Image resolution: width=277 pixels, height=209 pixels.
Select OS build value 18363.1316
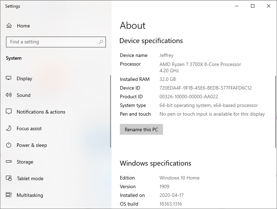tap(171, 204)
